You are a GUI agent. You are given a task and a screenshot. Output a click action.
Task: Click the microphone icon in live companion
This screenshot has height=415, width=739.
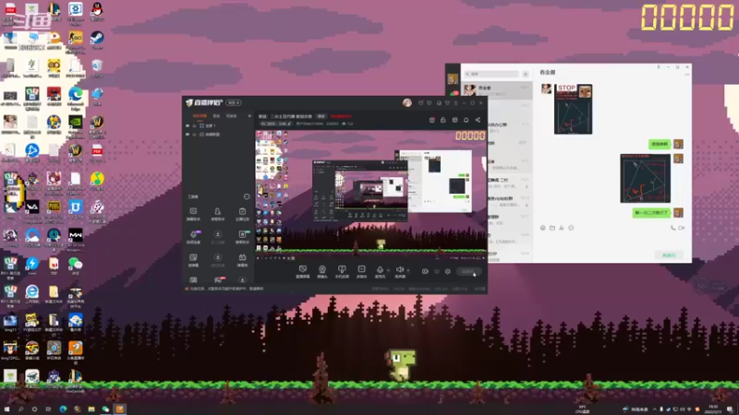[x=380, y=270]
